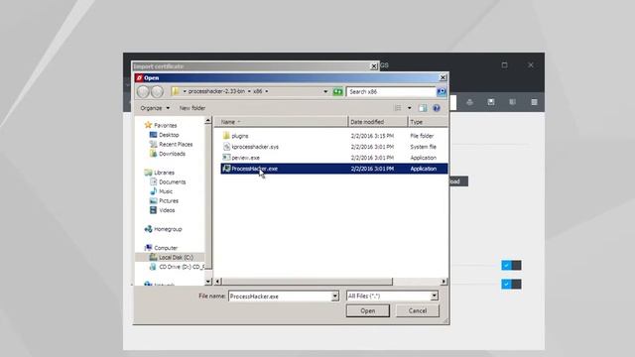Sort by the Name column header
The image size is (635, 357).
coord(281,122)
